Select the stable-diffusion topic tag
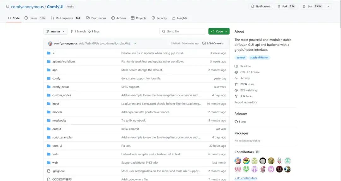 pyautogui.click(x=259, y=58)
